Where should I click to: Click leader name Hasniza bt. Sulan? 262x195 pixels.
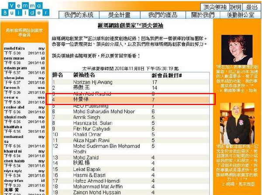(93, 123)
